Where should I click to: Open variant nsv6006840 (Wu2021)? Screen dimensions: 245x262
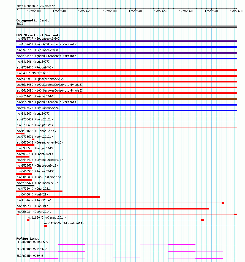click(32, 194)
